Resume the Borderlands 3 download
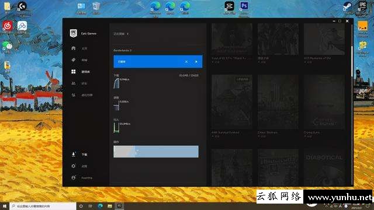 point(196,62)
